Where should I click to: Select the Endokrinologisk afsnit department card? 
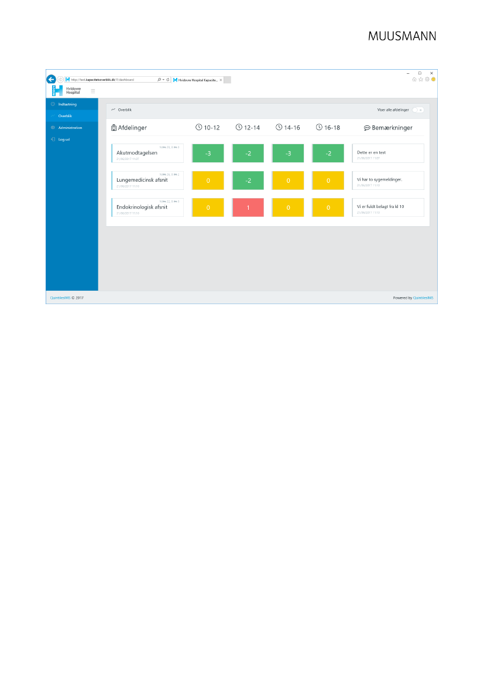pyautogui.click(x=147, y=207)
